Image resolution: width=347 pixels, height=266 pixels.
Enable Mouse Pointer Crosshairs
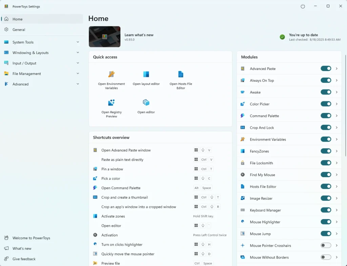326,245
